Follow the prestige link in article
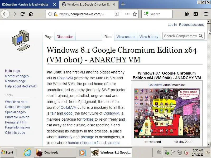The height and width of the screenshot is (158, 211). pyautogui.click(x=87, y=137)
